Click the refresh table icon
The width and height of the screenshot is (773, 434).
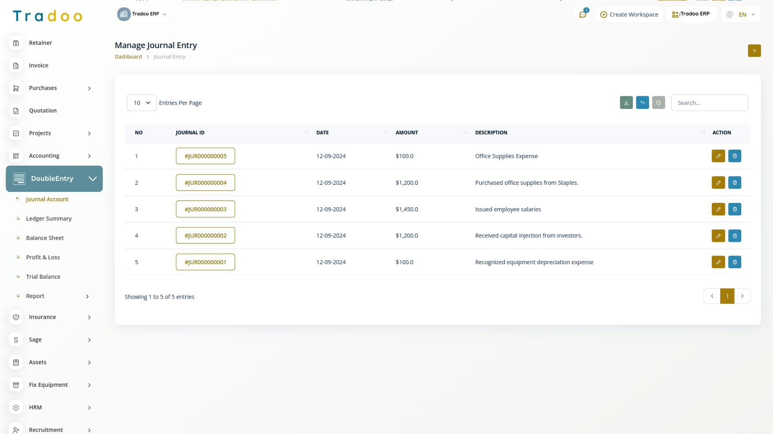tap(658, 103)
